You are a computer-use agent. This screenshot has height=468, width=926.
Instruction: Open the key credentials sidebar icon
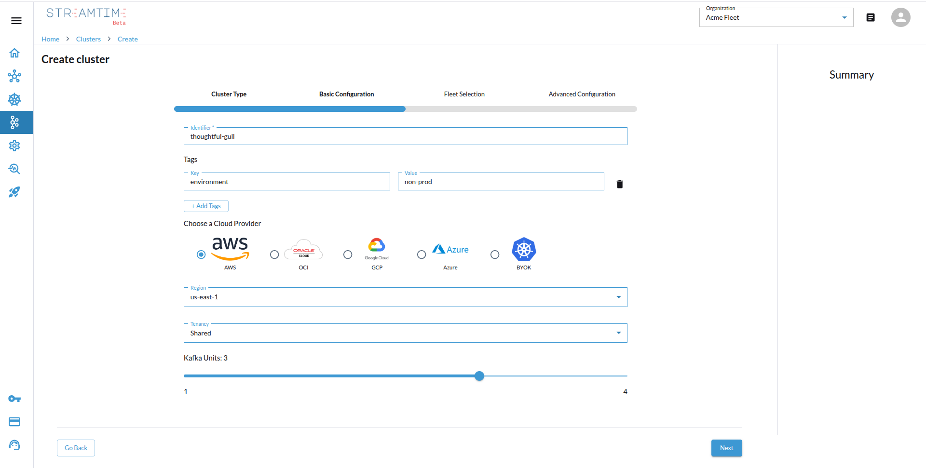(14, 399)
